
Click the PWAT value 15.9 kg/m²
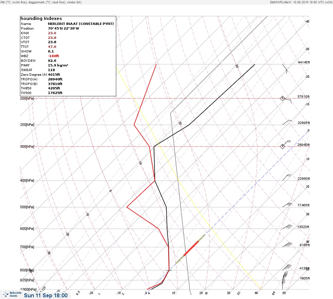click(x=58, y=65)
